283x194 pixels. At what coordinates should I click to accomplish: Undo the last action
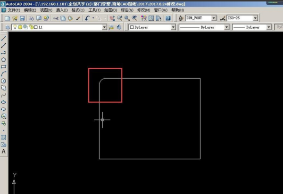point(88,18)
